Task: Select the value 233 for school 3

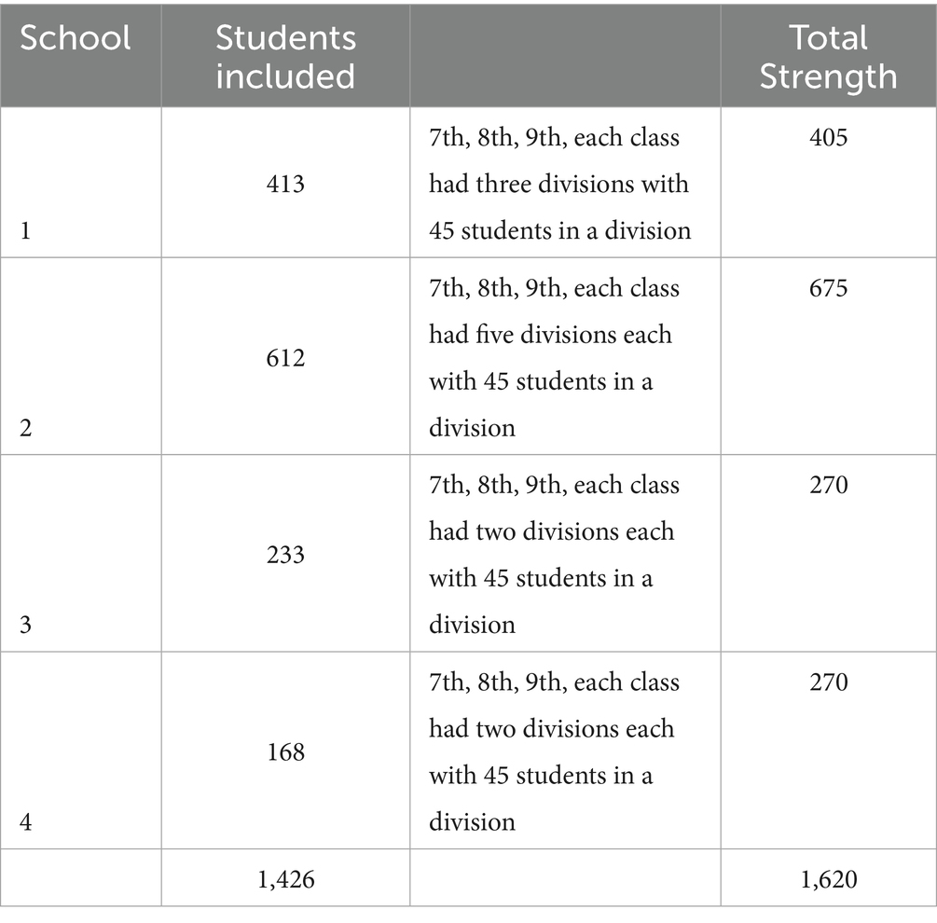Action: [285, 555]
